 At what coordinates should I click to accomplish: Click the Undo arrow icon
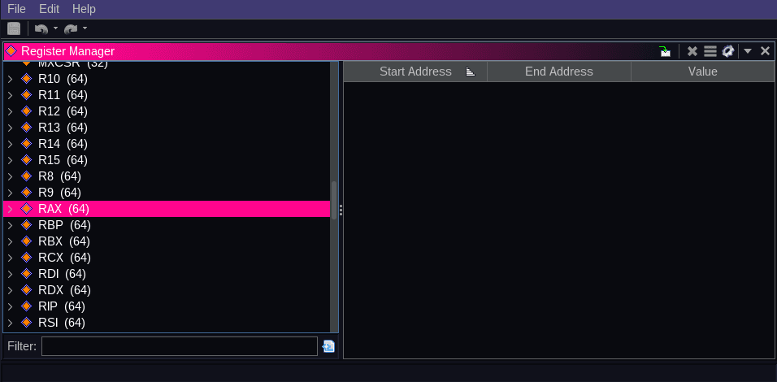pos(41,28)
